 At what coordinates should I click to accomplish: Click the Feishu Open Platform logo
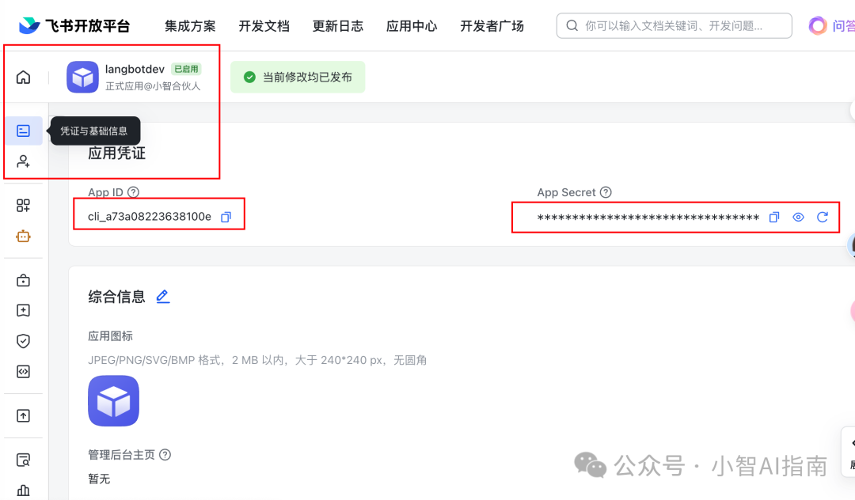(74, 25)
